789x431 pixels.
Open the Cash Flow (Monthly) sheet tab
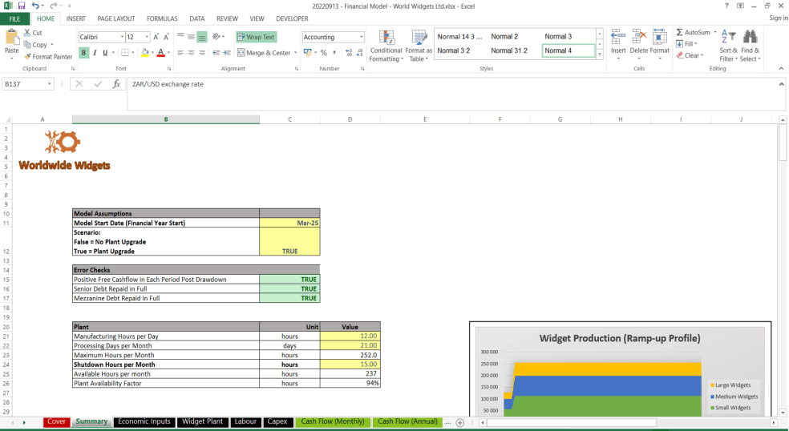(333, 422)
